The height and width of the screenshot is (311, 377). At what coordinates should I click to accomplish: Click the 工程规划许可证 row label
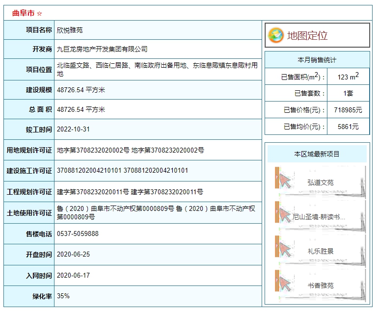point(29,192)
